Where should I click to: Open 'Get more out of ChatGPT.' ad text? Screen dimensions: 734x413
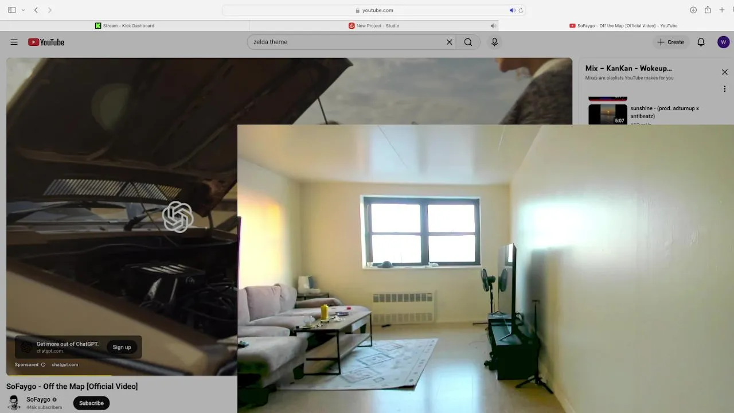tap(68, 344)
